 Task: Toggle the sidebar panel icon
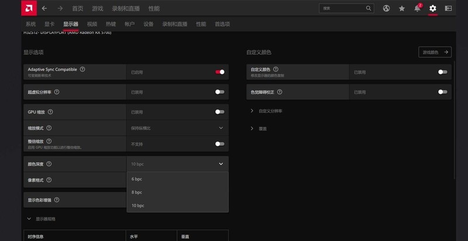[448, 8]
